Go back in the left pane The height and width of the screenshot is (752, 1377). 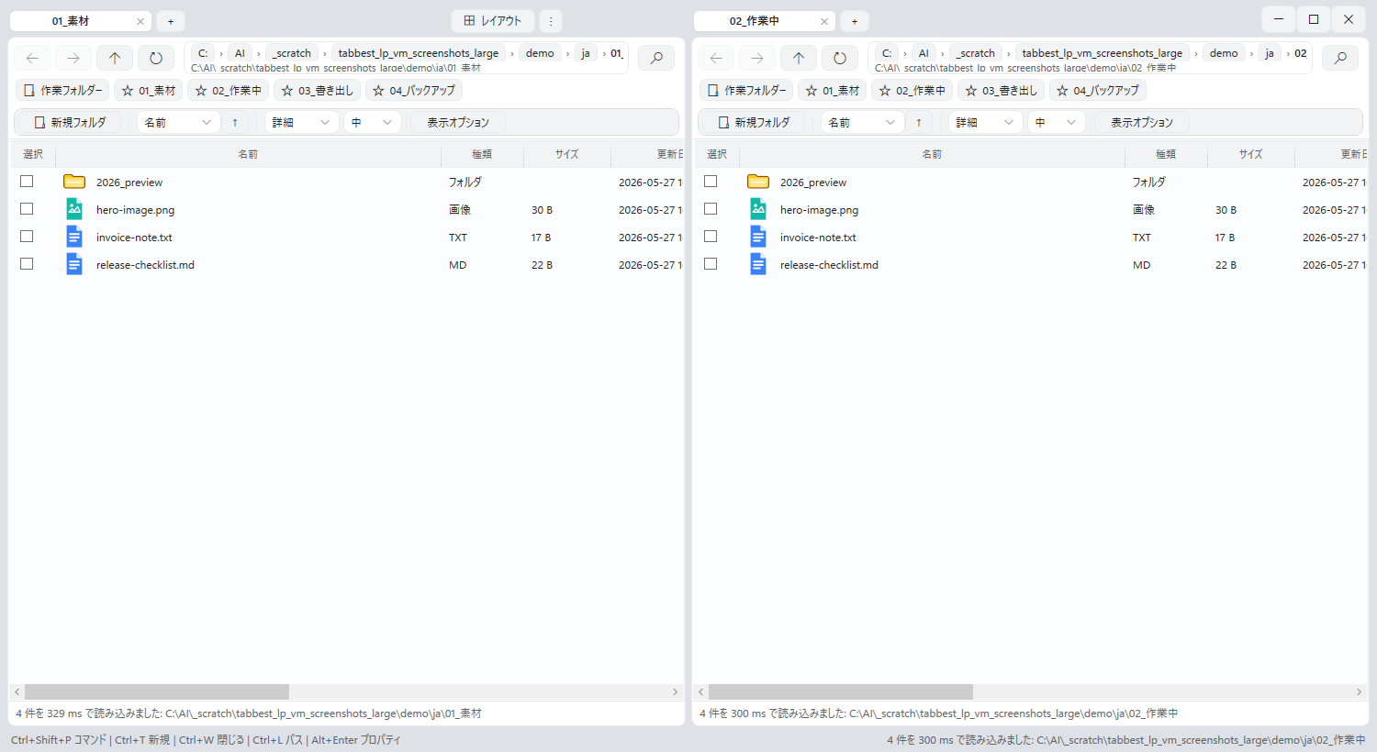[x=32, y=58]
